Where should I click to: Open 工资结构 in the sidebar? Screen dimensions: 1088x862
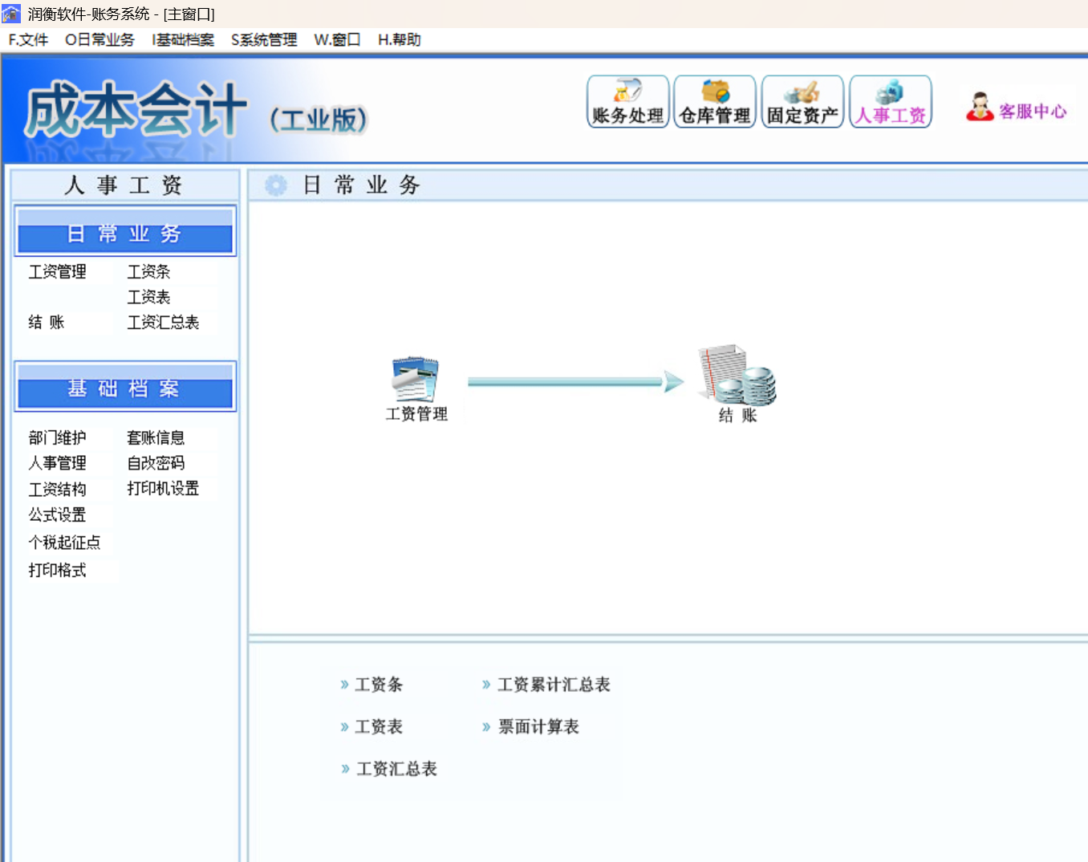(x=57, y=489)
